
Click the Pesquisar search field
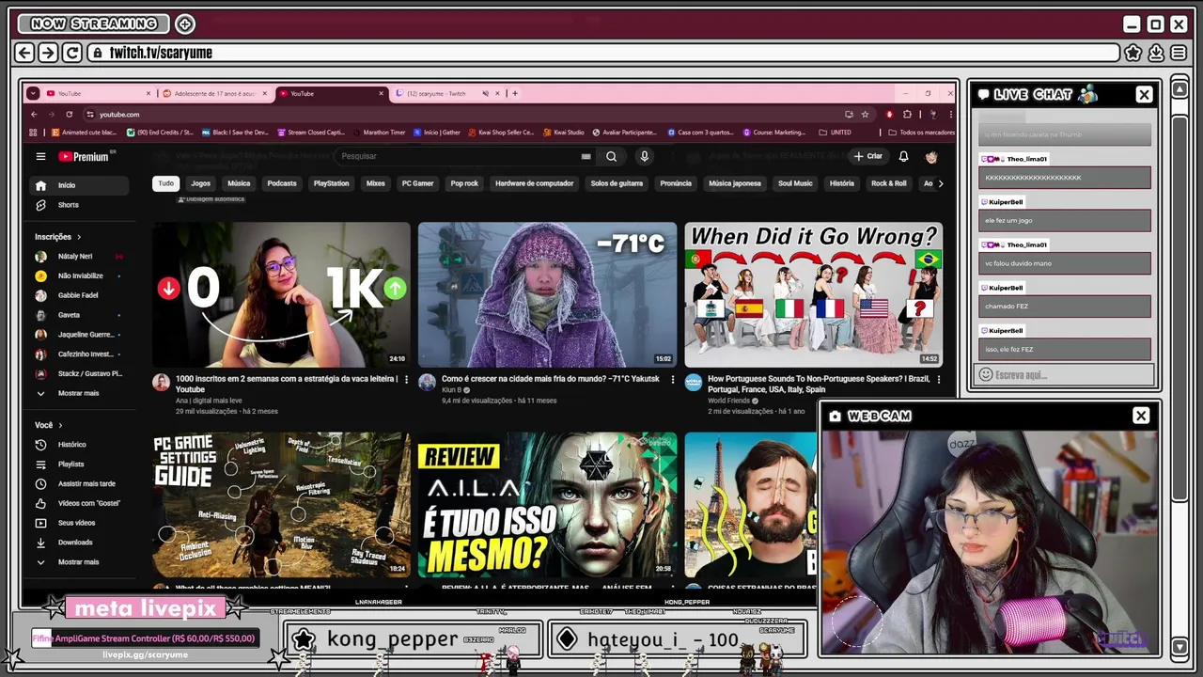(x=461, y=157)
